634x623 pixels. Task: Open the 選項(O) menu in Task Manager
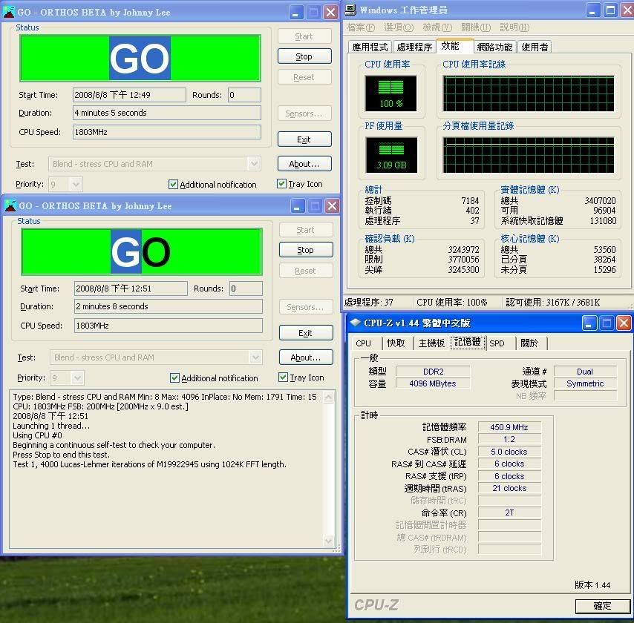click(399, 27)
